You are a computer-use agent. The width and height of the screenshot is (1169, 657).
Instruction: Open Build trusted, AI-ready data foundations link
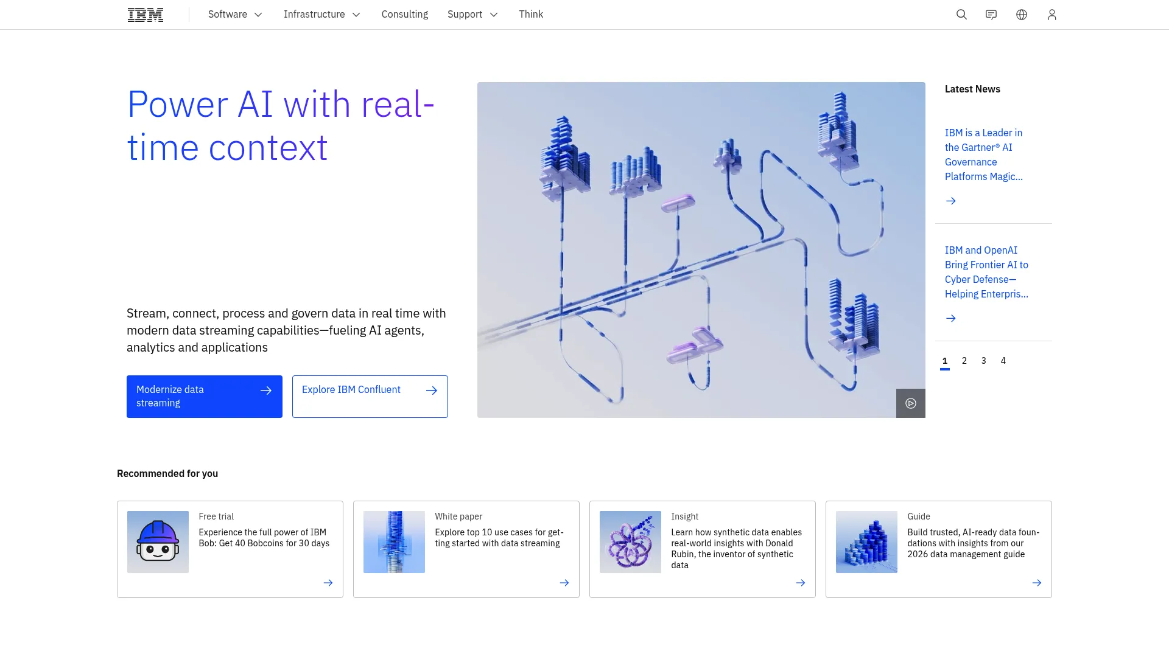(974, 543)
